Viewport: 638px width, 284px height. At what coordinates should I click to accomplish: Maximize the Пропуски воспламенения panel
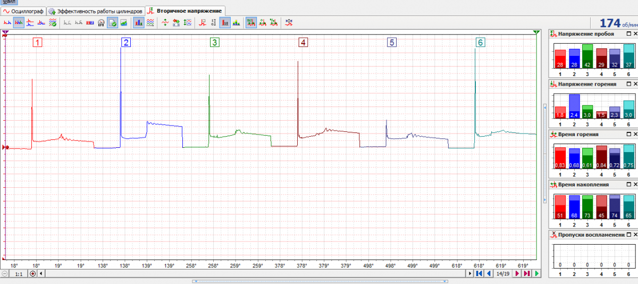pyautogui.click(x=628, y=235)
